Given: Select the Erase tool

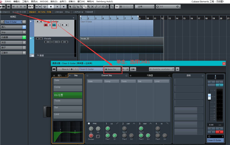Looking at the screenshot, I should pyautogui.click(x=85, y=7).
